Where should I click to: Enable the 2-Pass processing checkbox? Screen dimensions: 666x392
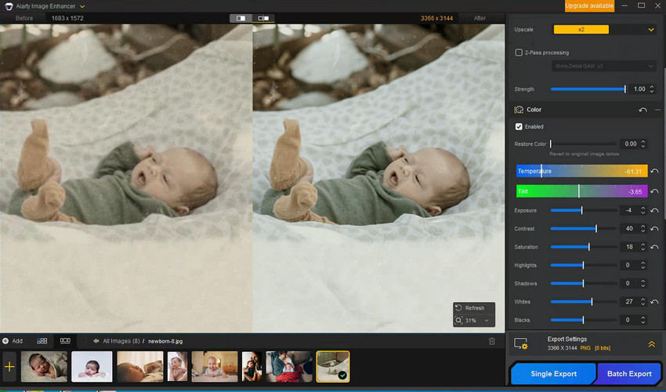(x=519, y=53)
